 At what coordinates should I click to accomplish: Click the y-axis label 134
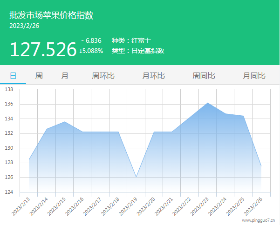[x=9, y=119]
